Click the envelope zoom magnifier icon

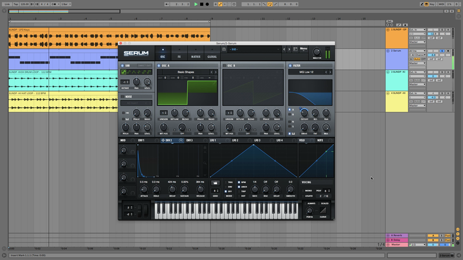(x=205, y=163)
